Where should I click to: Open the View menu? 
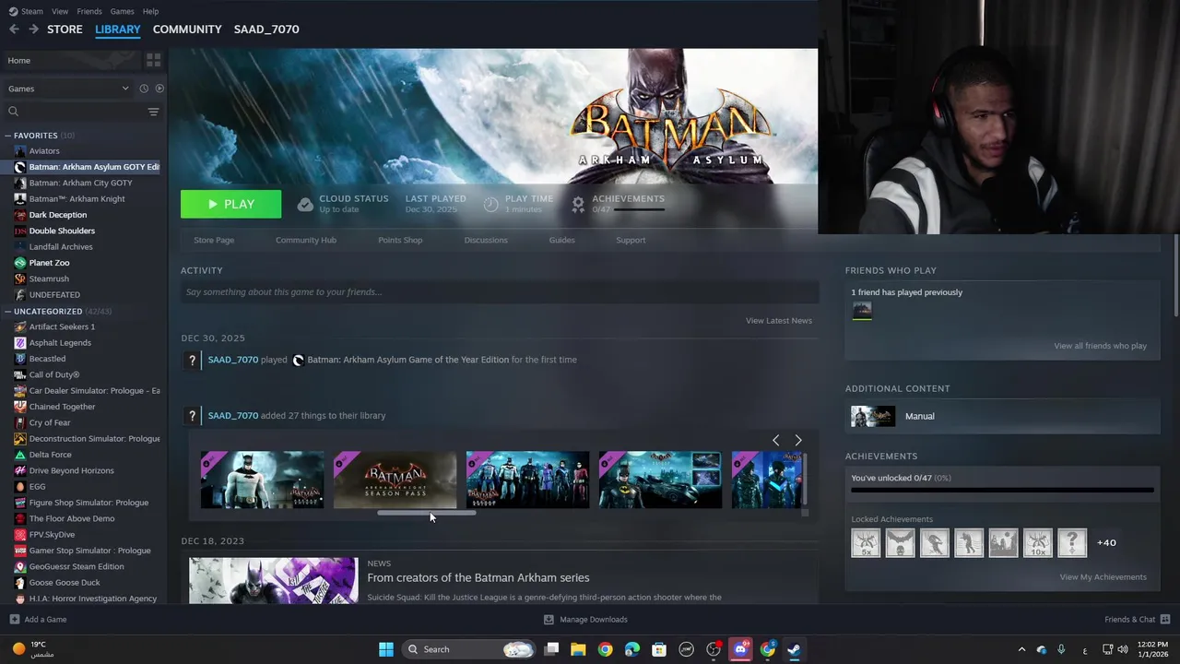pyautogui.click(x=60, y=11)
